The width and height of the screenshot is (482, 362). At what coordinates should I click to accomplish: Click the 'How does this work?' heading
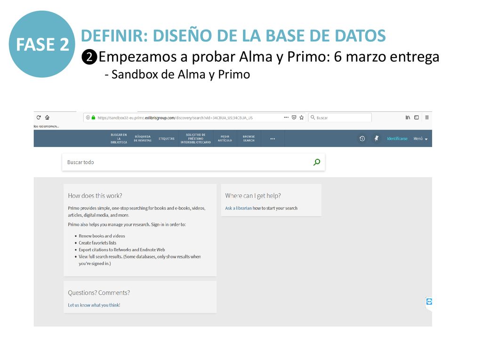point(95,196)
